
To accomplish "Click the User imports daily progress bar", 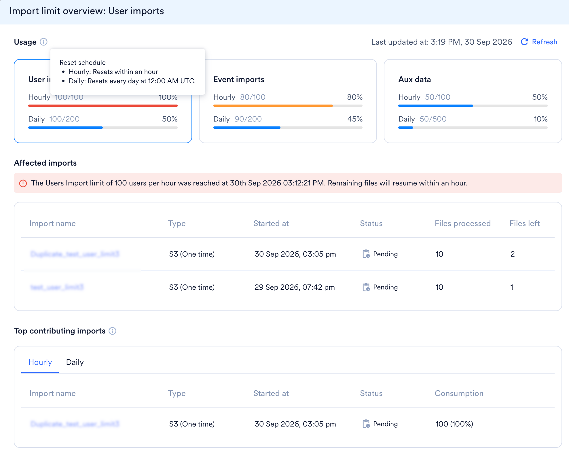I will [103, 128].
